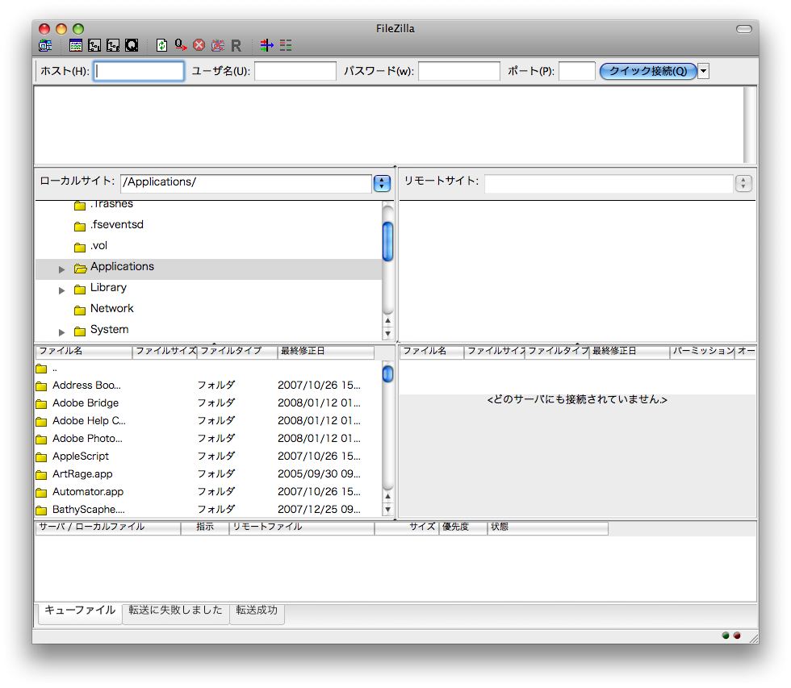Expand the Library tree node

coord(61,290)
